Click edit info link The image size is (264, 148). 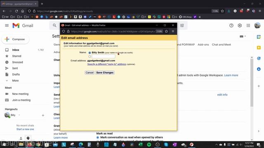(x=222, y=95)
